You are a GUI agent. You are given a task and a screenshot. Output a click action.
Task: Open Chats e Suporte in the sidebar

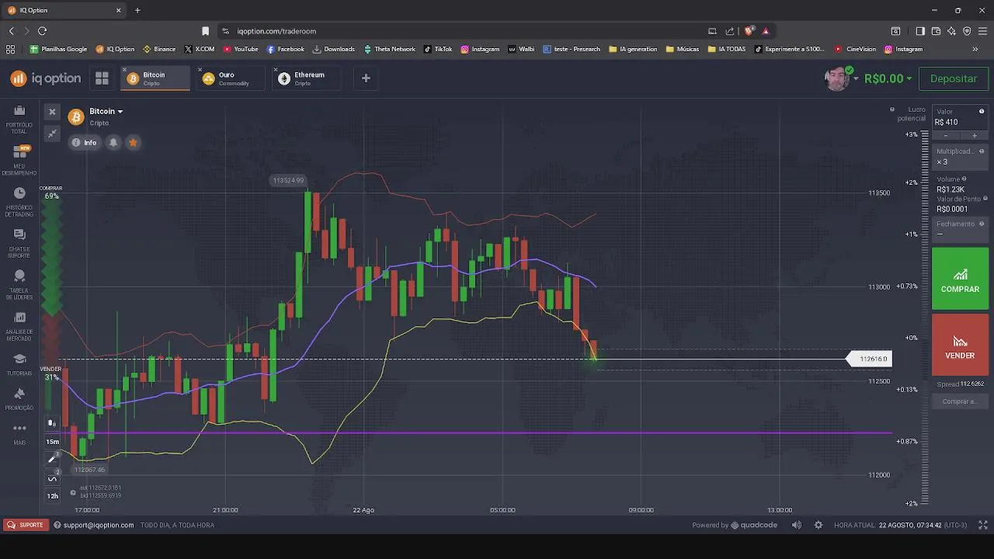(19, 242)
